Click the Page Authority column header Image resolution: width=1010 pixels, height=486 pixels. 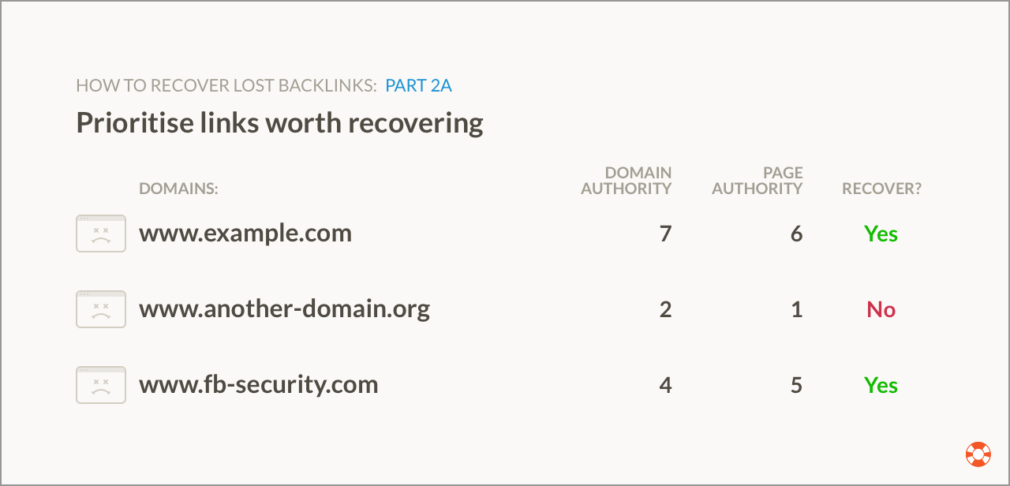tap(757, 181)
